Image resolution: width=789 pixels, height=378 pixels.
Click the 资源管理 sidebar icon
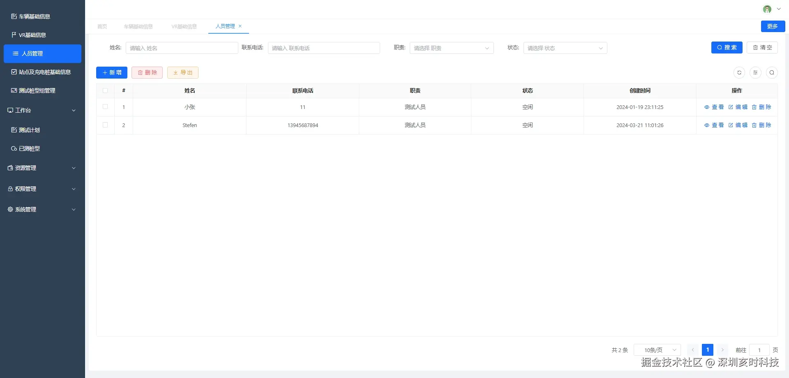tap(10, 168)
